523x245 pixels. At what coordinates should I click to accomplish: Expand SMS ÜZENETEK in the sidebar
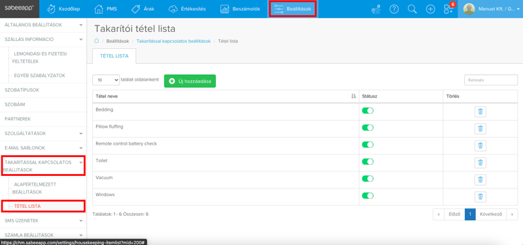point(43,220)
